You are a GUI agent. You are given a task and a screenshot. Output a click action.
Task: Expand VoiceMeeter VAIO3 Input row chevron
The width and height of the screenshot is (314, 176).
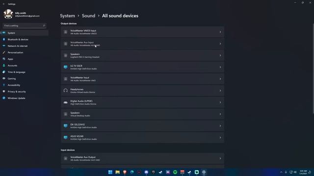point(220,32)
